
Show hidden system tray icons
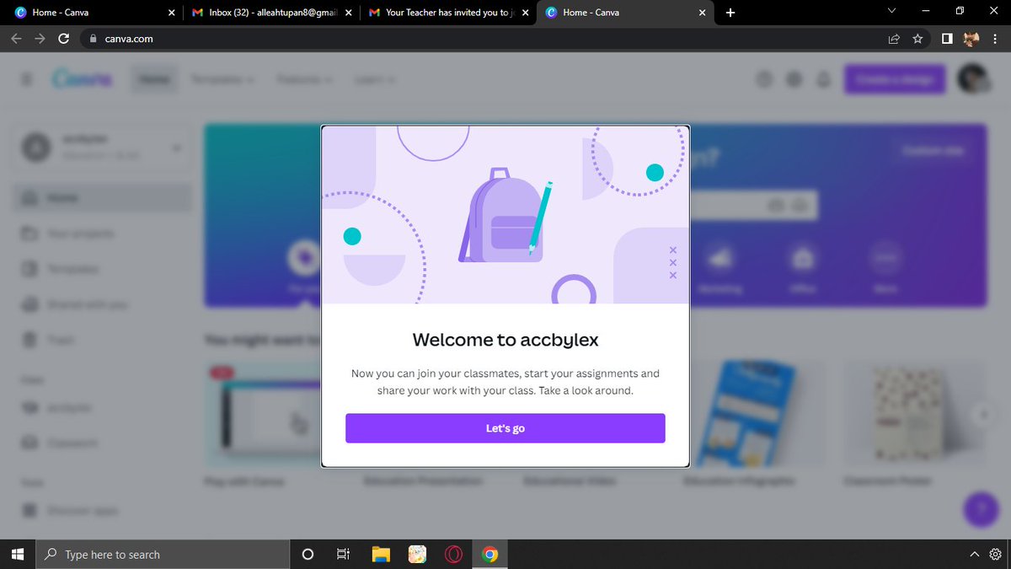tap(975, 554)
